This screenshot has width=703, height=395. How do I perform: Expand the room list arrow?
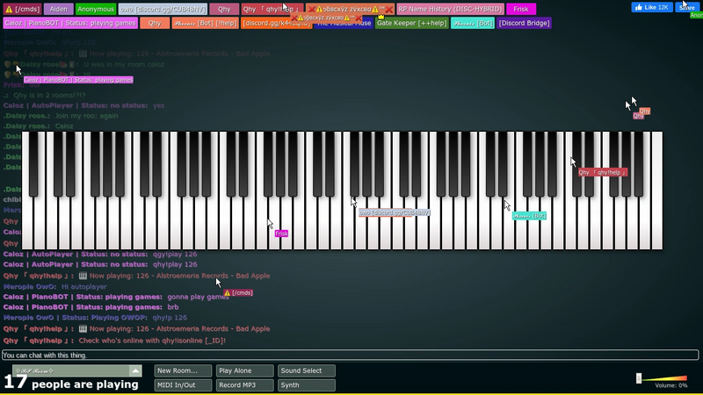coord(135,370)
